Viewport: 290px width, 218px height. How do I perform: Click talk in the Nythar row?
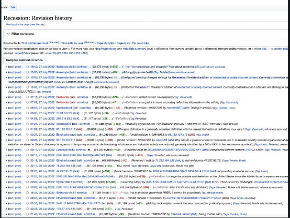(68, 182)
